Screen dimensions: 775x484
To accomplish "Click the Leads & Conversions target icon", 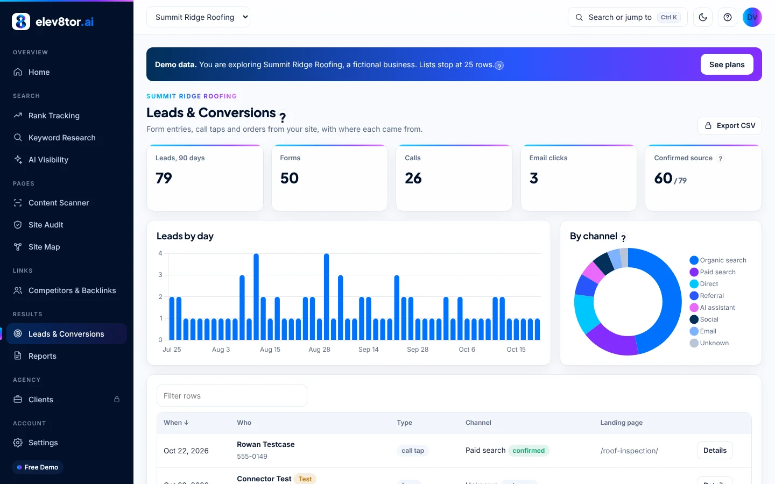I will click(x=18, y=334).
